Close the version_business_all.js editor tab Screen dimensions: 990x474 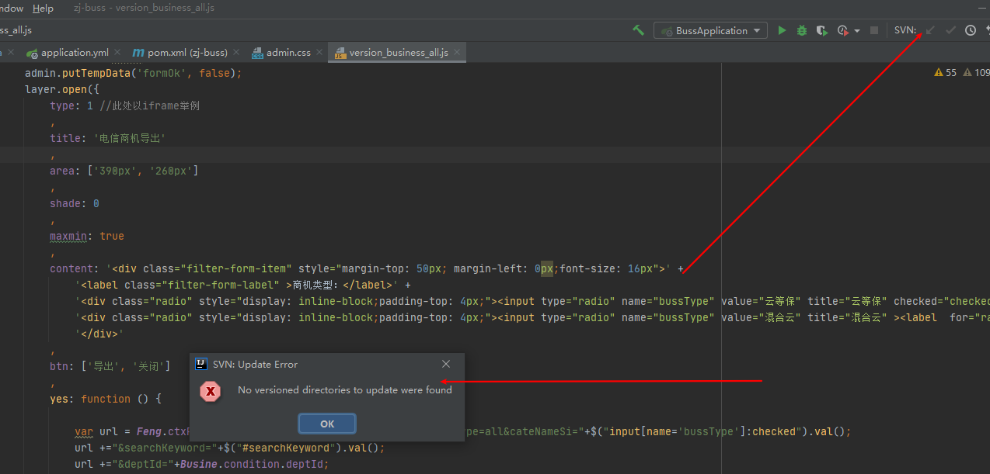[x=458, y=53]
